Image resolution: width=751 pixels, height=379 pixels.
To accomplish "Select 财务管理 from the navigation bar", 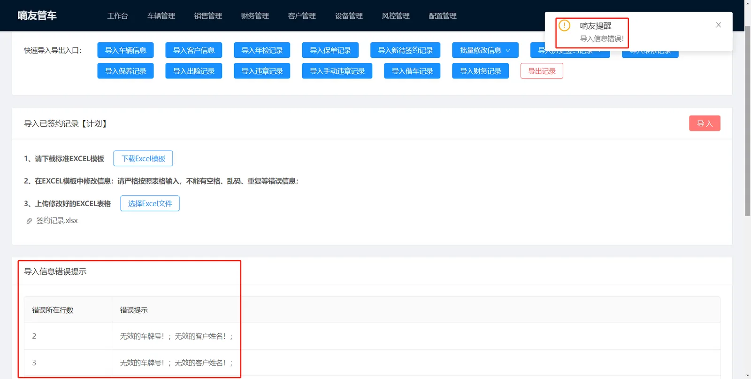I will click(x=255, y=16).
